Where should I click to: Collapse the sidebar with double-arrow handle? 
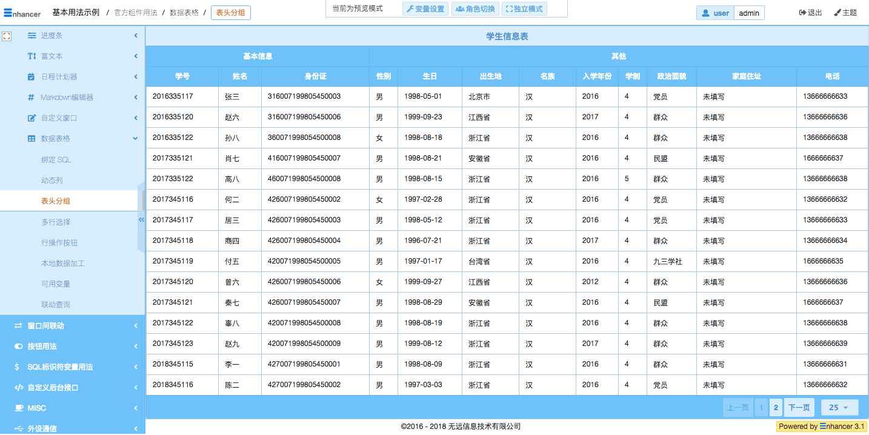141,219
